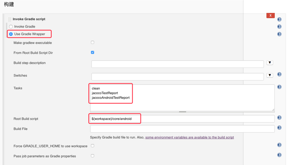The height and width of the screenshot is (165, 288).
Task: Click the Switches input field
Action: click(178, 77)
